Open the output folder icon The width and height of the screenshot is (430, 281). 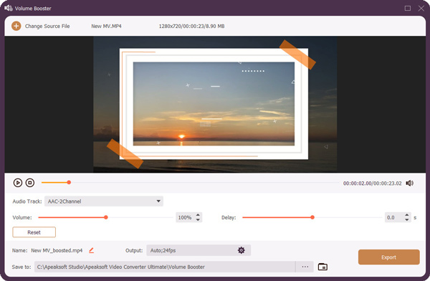(322, 267)
